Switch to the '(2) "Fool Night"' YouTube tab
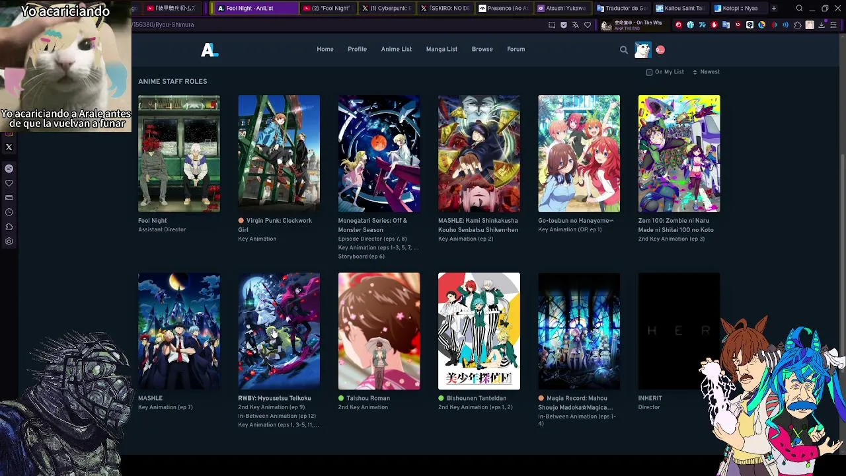This screenshot has height=476, width=846. coord(327,9)
